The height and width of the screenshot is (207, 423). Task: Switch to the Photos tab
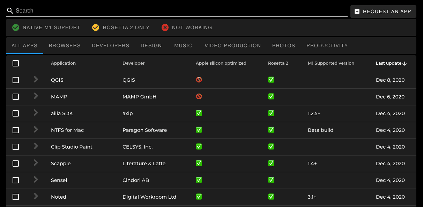(x=284, y=46)
